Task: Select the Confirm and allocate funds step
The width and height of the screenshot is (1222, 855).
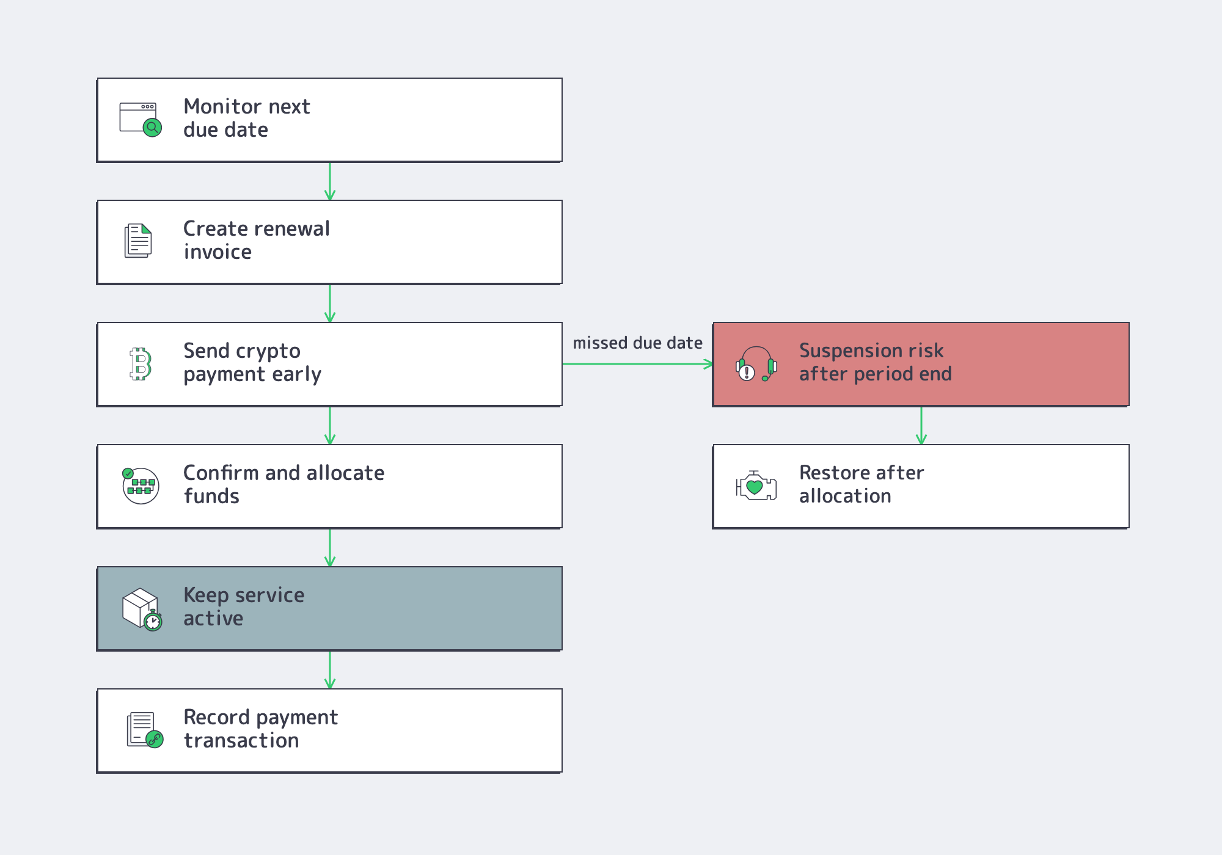Action: 329,486
